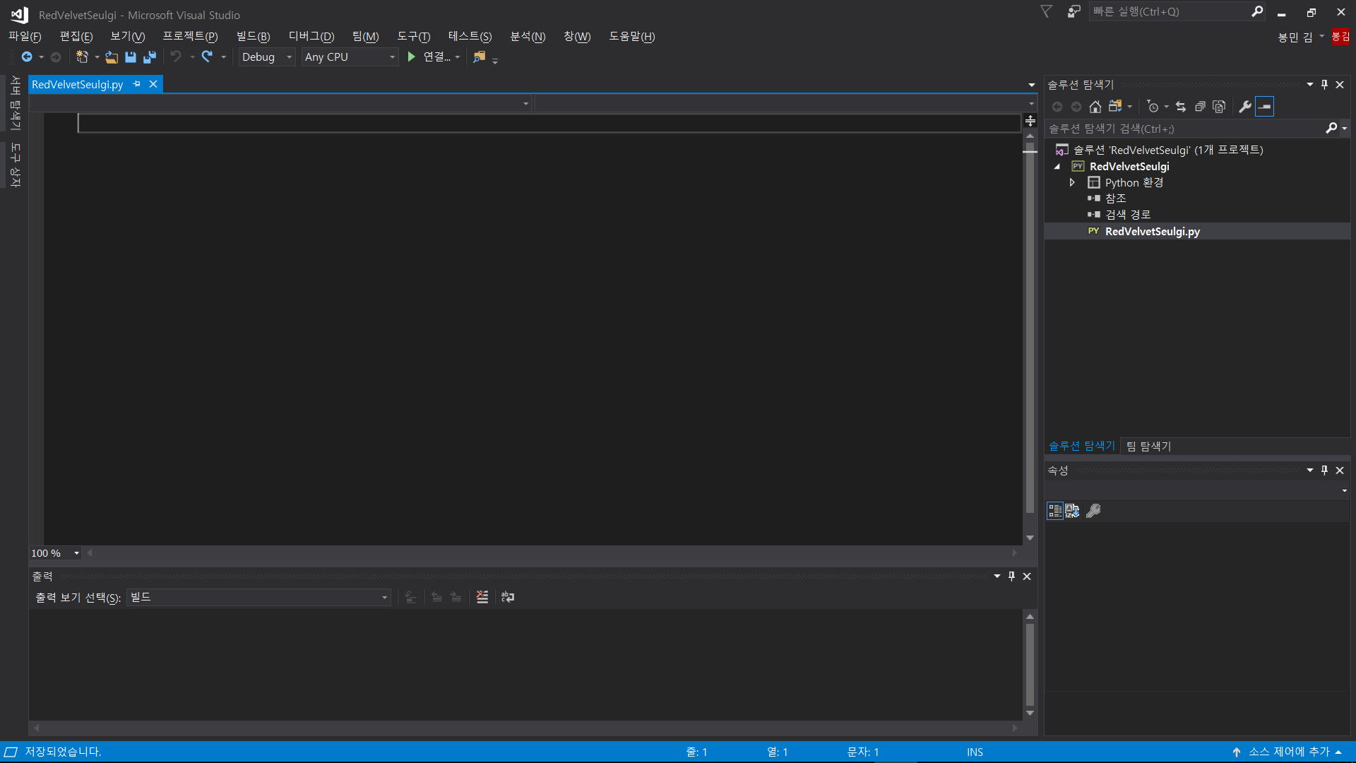The width and height of the screenshot is (1356, 763).
Task: Click the Save All toolbar icon
Action: [150, 57]
